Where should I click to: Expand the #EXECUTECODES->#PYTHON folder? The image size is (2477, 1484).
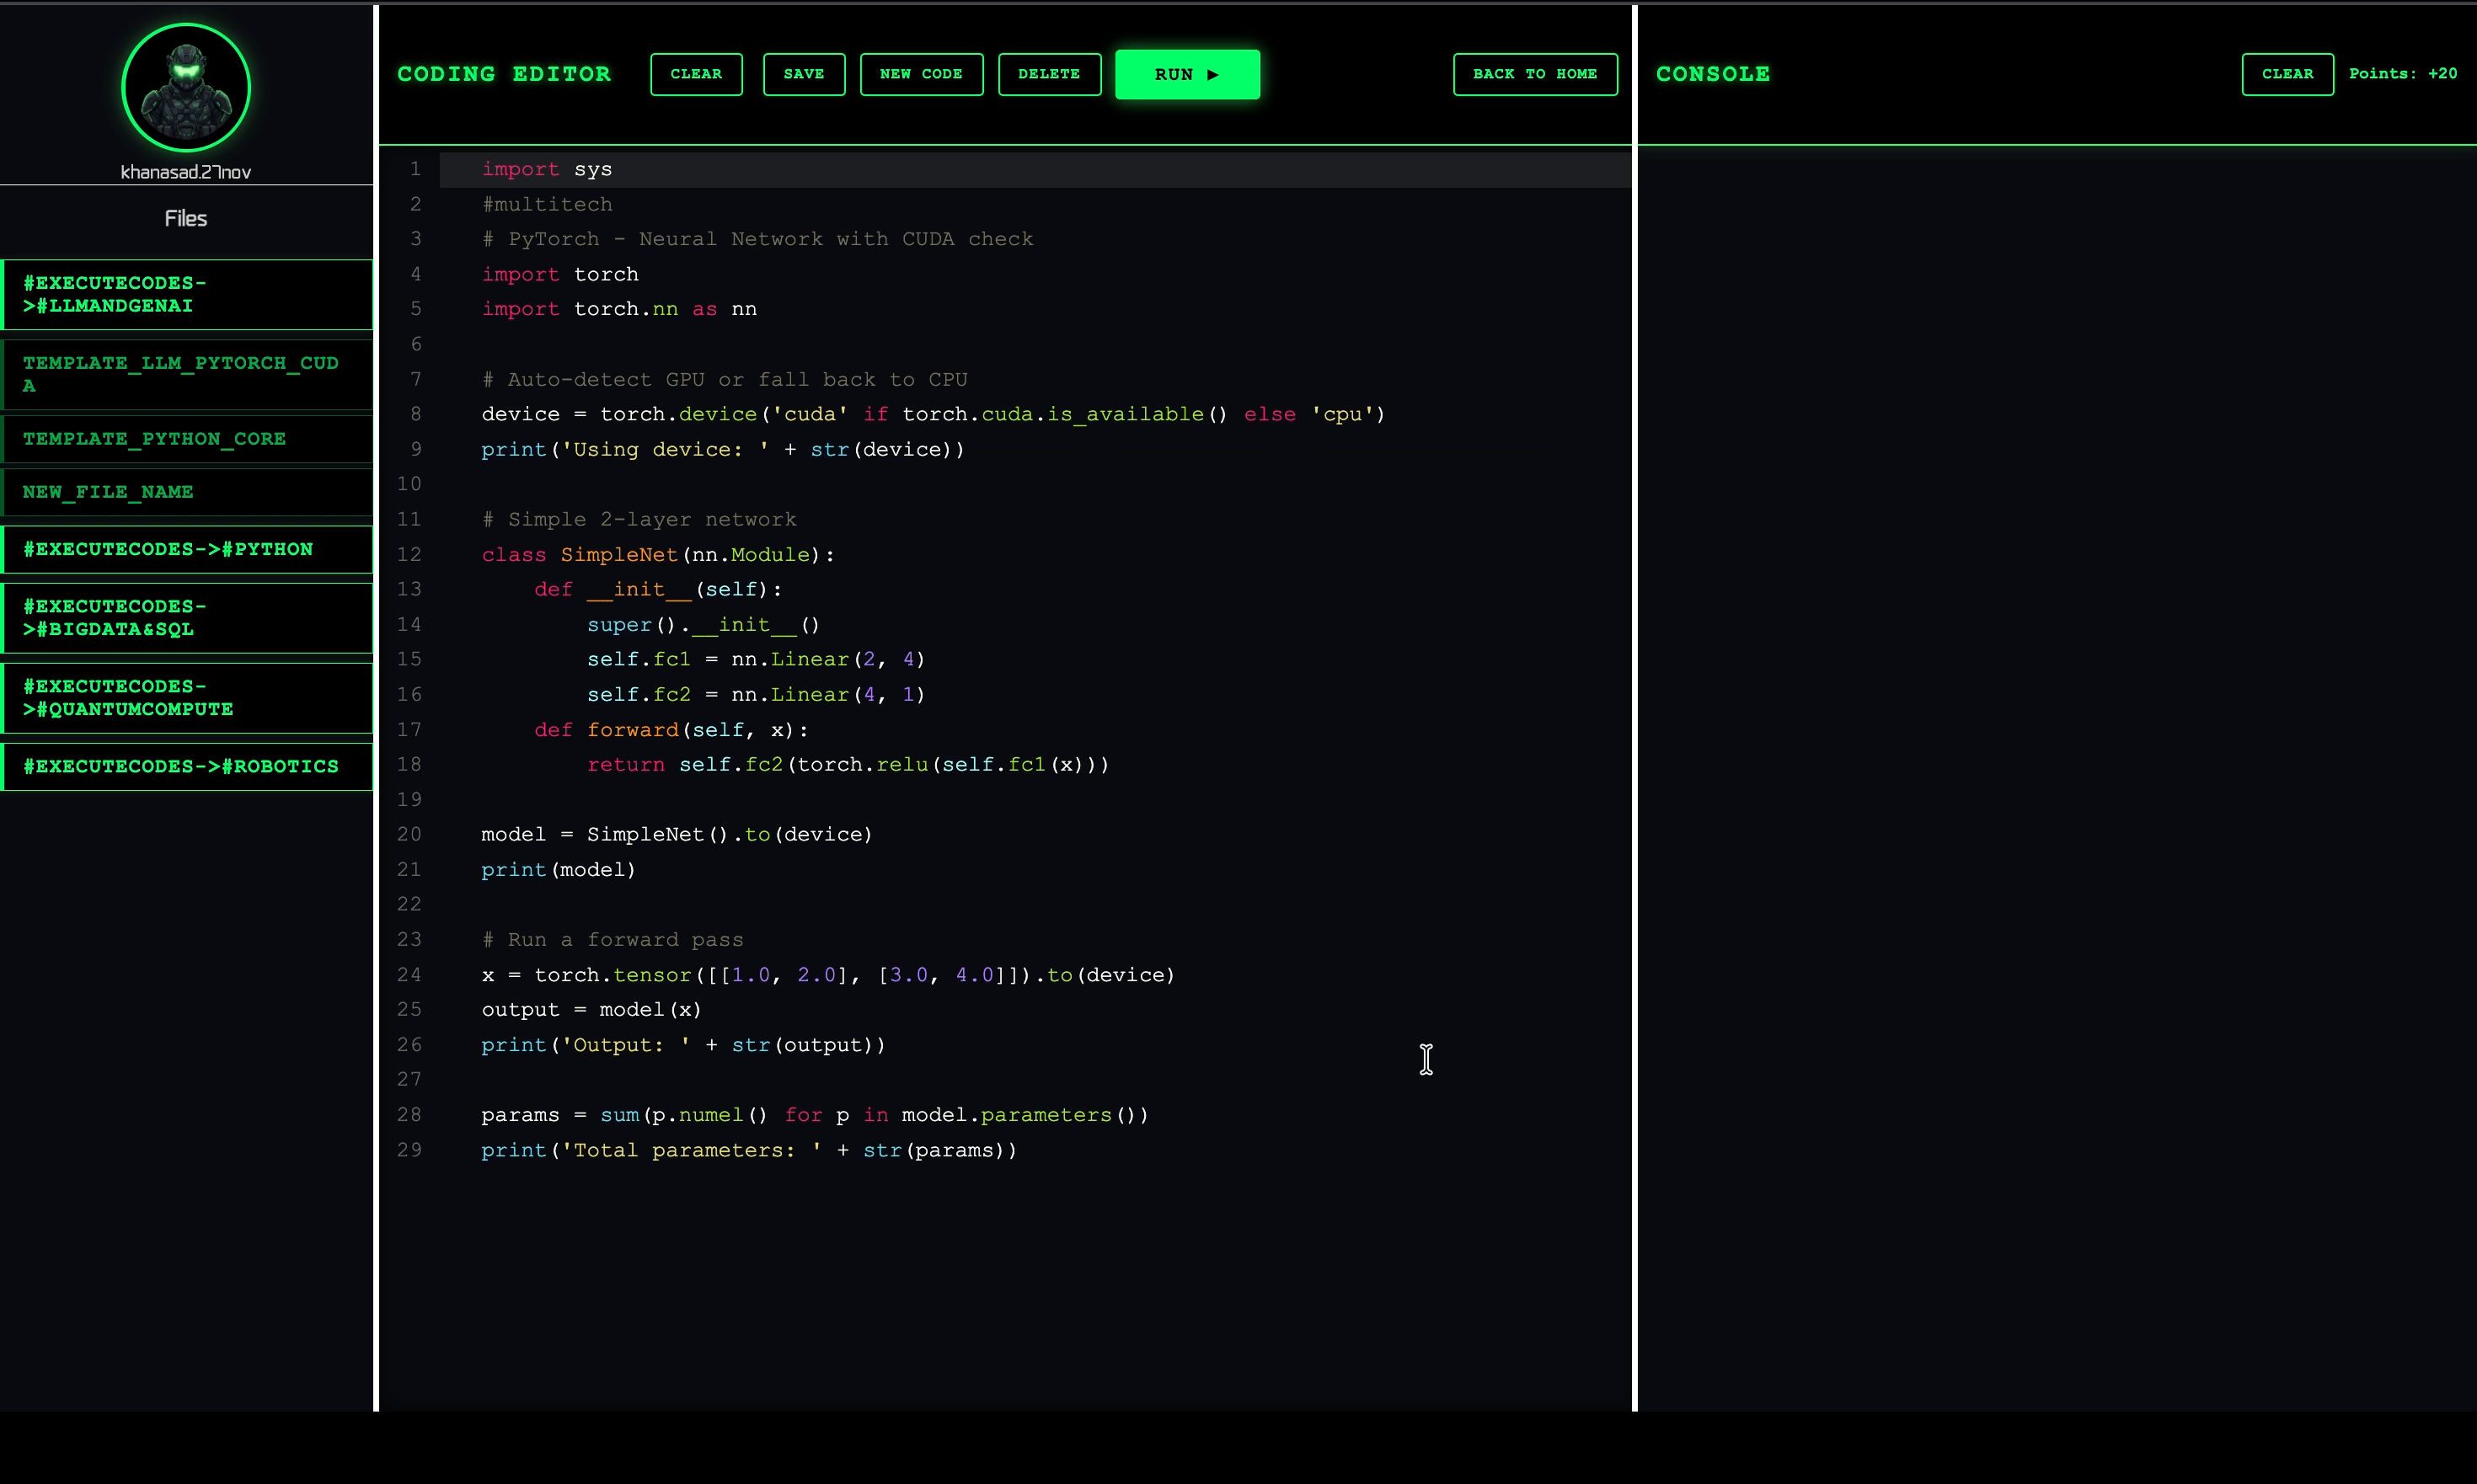pos(187,549)
